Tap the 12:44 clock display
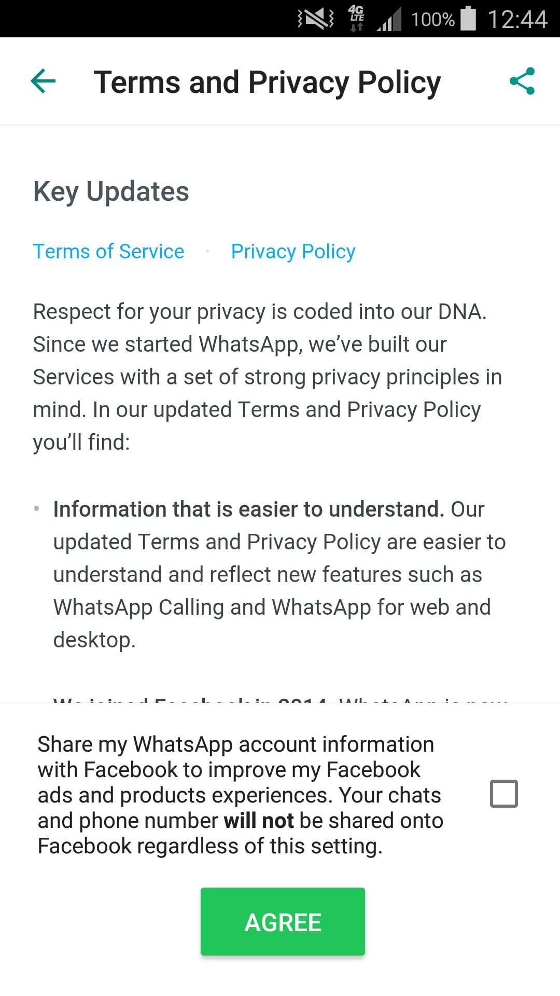This screenshot has width=560, height=996. [x=517, y=20]
